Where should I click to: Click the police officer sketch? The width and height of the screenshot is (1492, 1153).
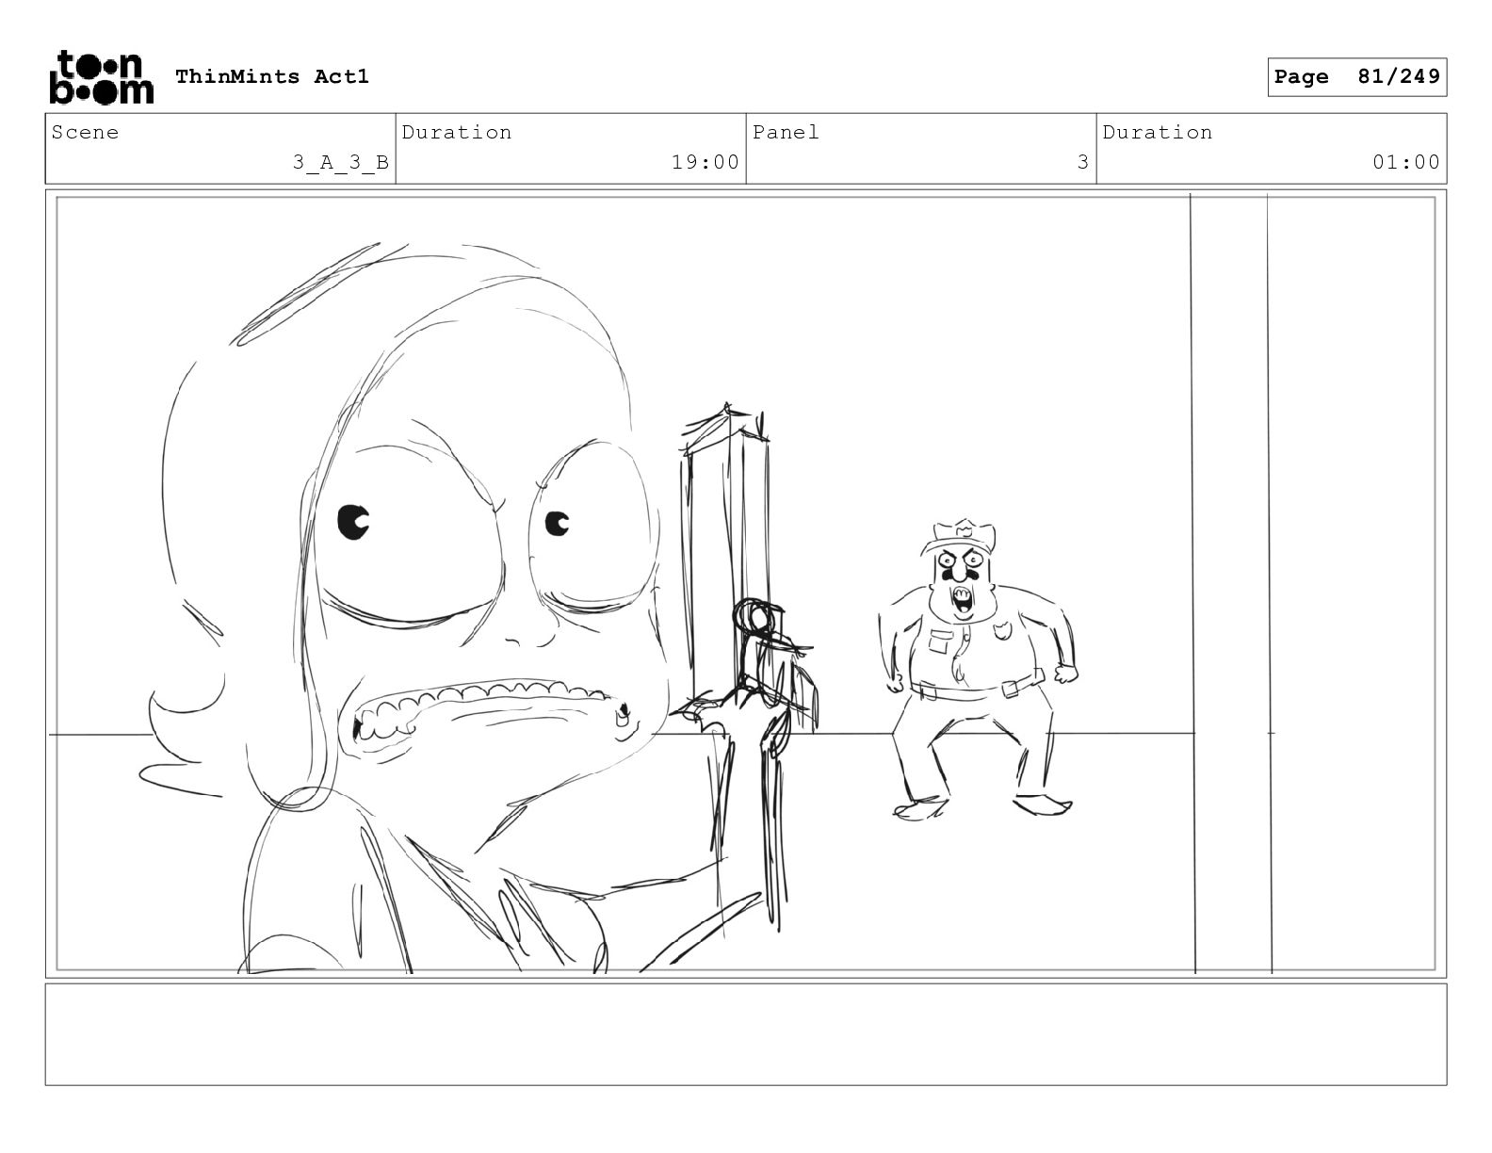(978, 669)
